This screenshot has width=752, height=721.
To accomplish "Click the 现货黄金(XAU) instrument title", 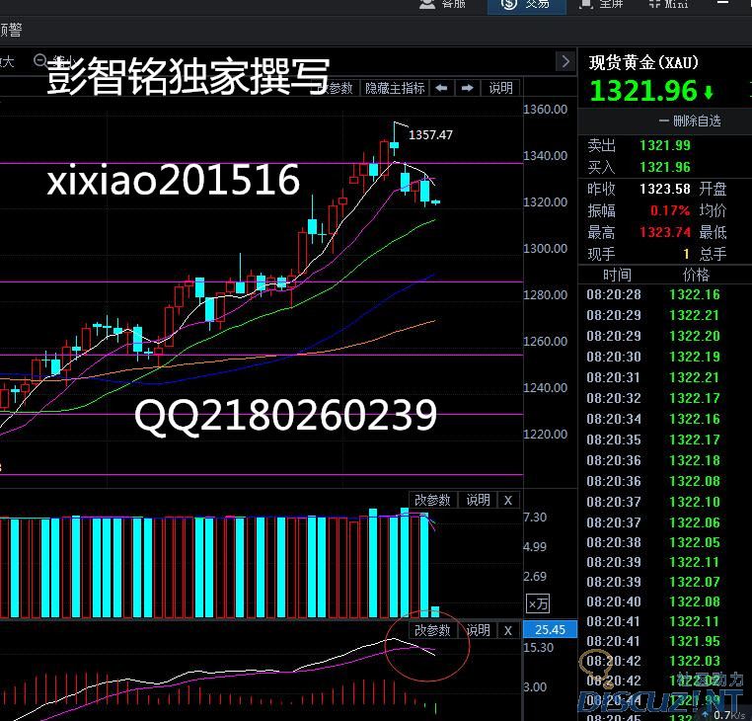I will (x=643, y=63).
